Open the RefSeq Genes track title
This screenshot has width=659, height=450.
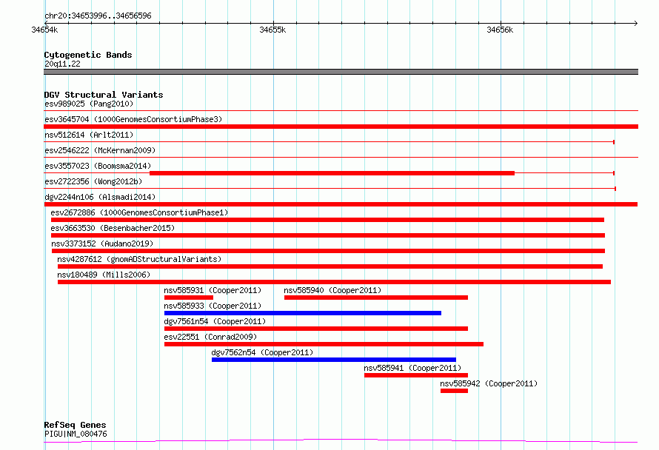tap(75, 425)
